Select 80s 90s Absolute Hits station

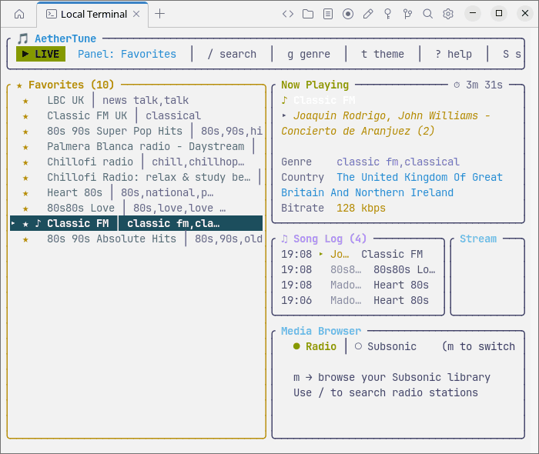tap(138, 239)
